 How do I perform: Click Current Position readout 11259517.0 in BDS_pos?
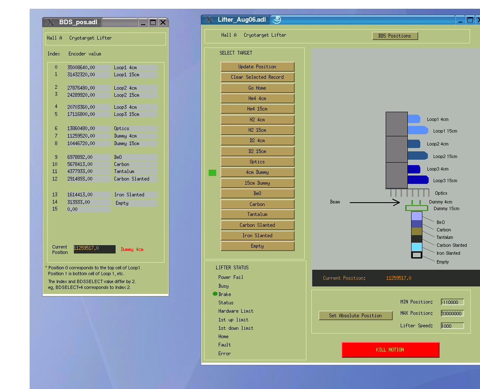point(94,249)
